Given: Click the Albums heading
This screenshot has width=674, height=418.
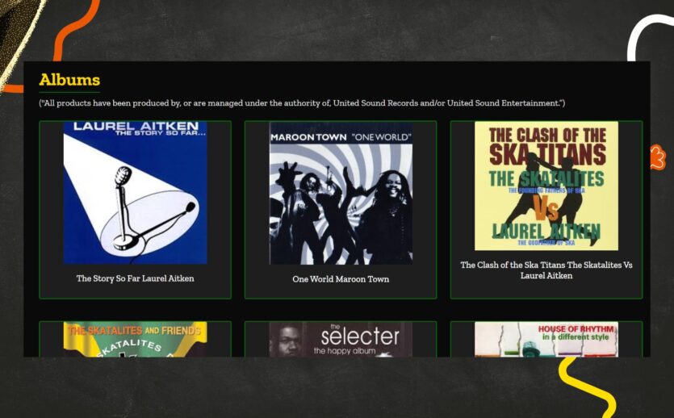Looking at the screenshot, I should coord(69,80).
